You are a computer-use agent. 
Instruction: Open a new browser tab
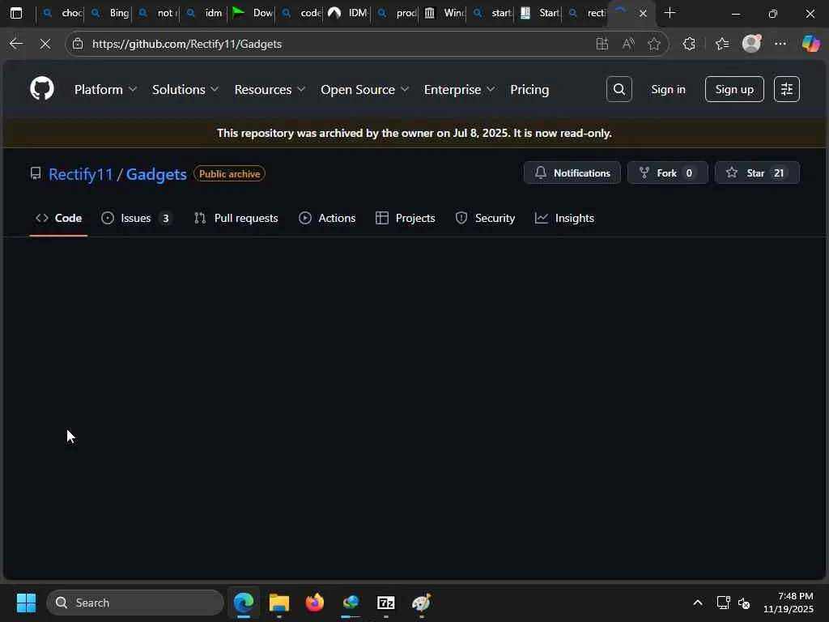[x=670, y=13]
